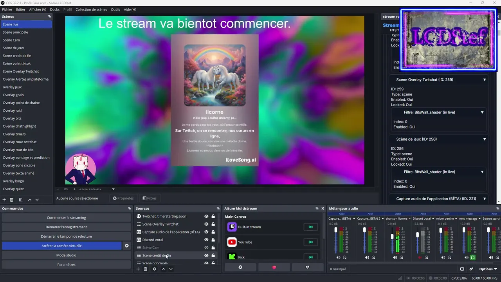Open chanson licorne channel menu arrow
The height and width of the screenshot is (282, 501).
tap(410, 219)
